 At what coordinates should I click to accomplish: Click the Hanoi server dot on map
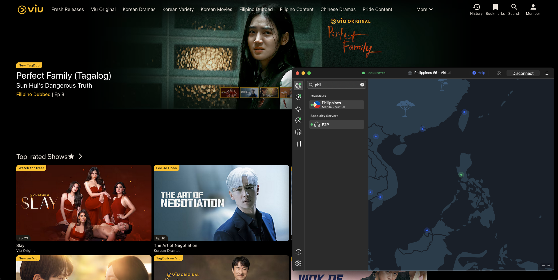[x=376, y=136]
